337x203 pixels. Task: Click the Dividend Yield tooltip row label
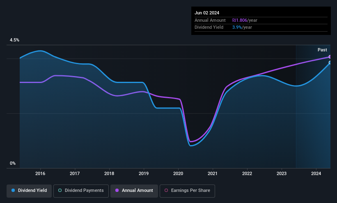[x=209, y=28]
